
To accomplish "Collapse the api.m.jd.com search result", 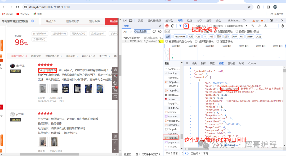I will coord(124,38).
